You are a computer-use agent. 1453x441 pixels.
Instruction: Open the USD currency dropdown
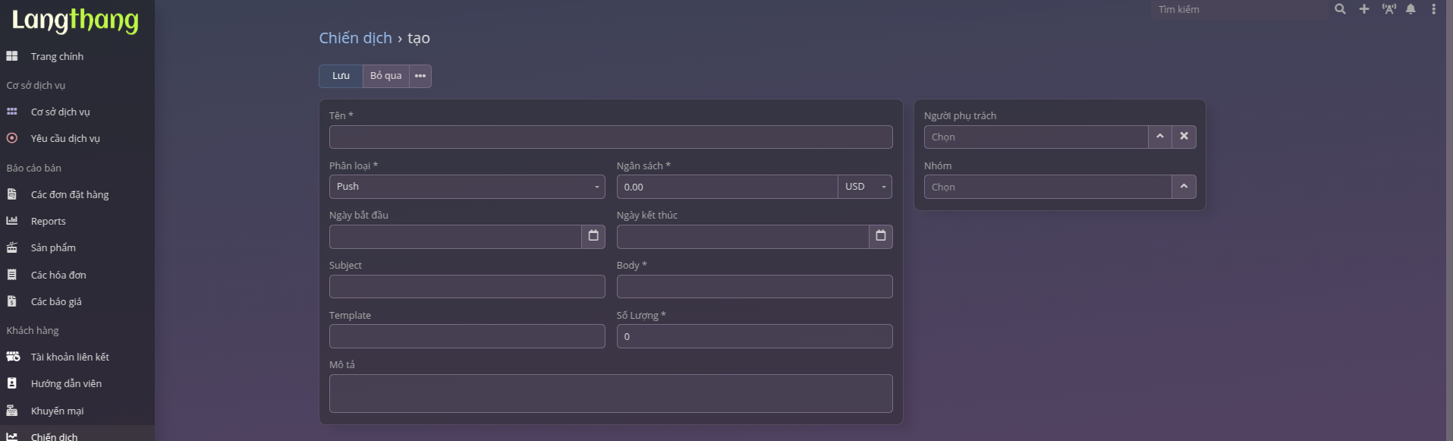865,187
